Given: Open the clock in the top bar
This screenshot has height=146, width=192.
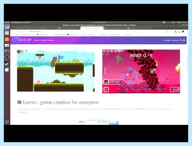Looking at the screenshot, I should pos(99,23).
